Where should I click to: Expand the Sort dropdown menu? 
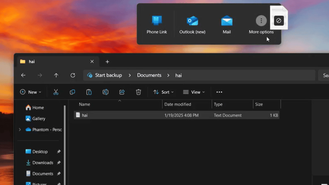coord(163,92)
